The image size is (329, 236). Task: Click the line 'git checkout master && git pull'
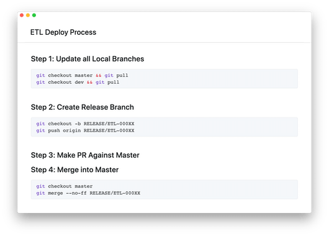click(x=82, y=75)
